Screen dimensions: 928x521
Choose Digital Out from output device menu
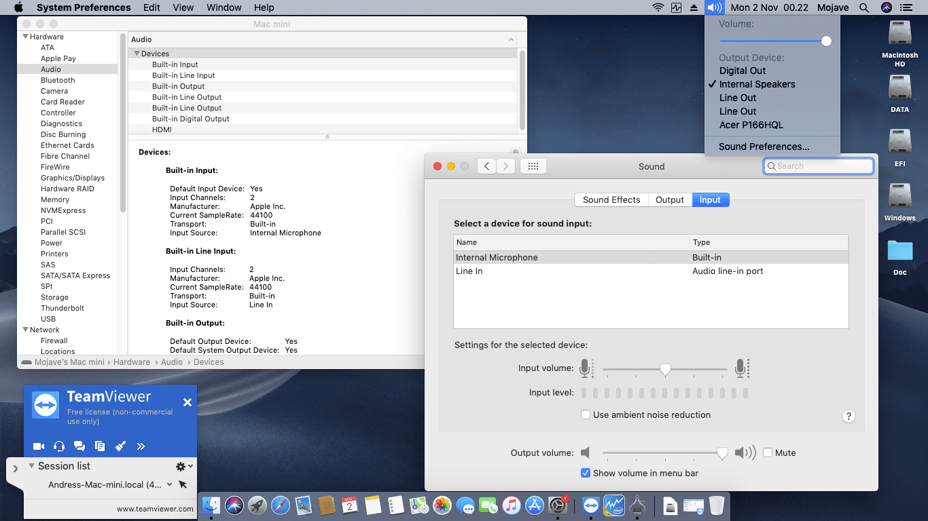tap(743, 71)
